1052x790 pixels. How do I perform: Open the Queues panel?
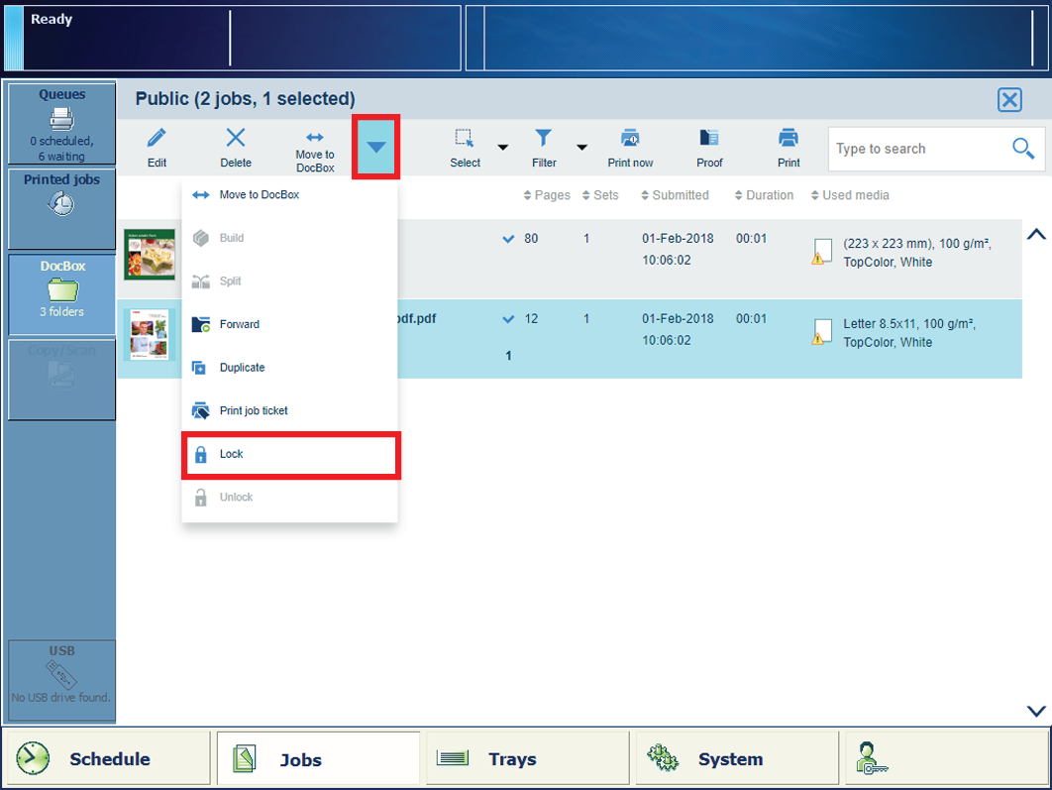click(x=61, y=124)
